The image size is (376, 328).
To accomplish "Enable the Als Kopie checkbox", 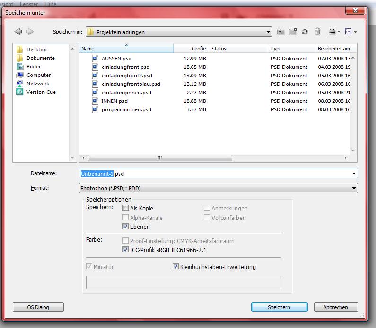I will 126,208.
